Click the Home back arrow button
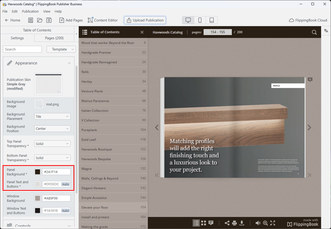The width and height of the screenshot is (331, 229). pyautogui.click(x=13, y=20)
